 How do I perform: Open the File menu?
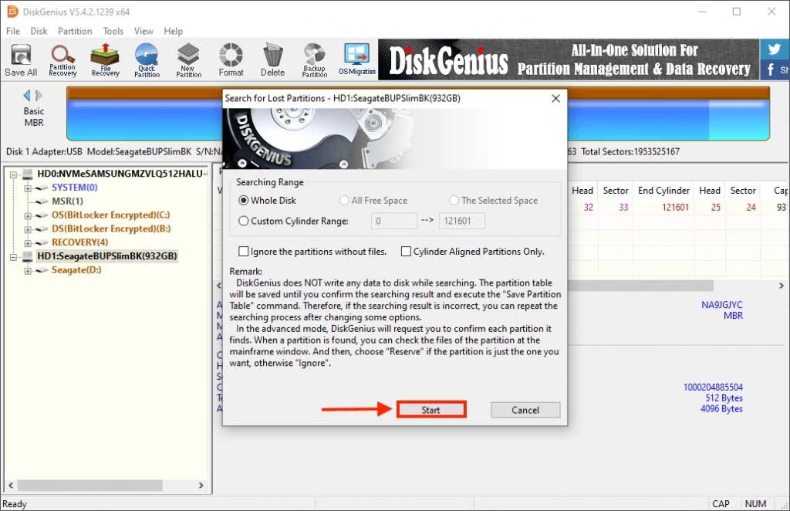13,31
